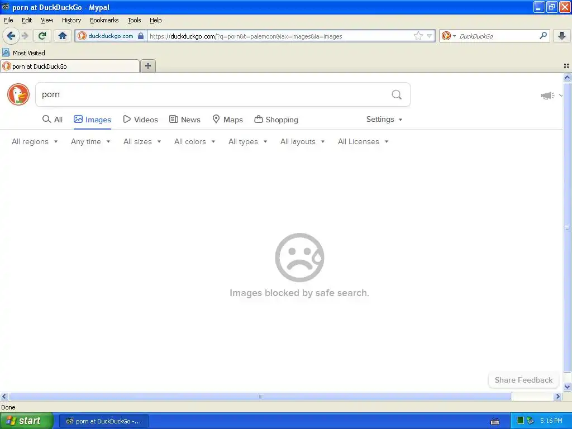Click the megaphone icon at top right
The height and width of the screenshot is (429, 572).
[x=547, y=96]
